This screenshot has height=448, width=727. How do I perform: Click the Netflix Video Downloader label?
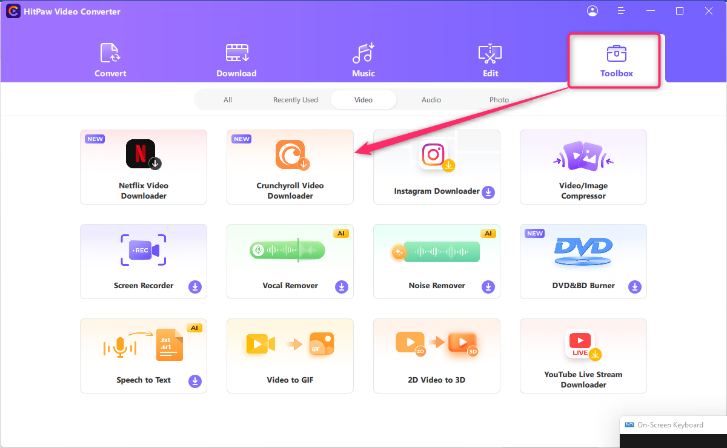(144, 191)
